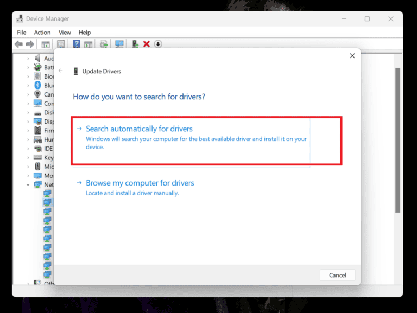Select the Biometric fingerprint device icon

pyautogui.click(x=37, y=76)
